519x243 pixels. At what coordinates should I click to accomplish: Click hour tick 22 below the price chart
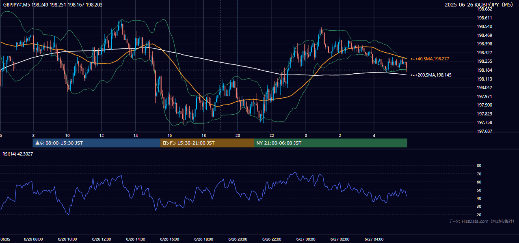(272, 135)
